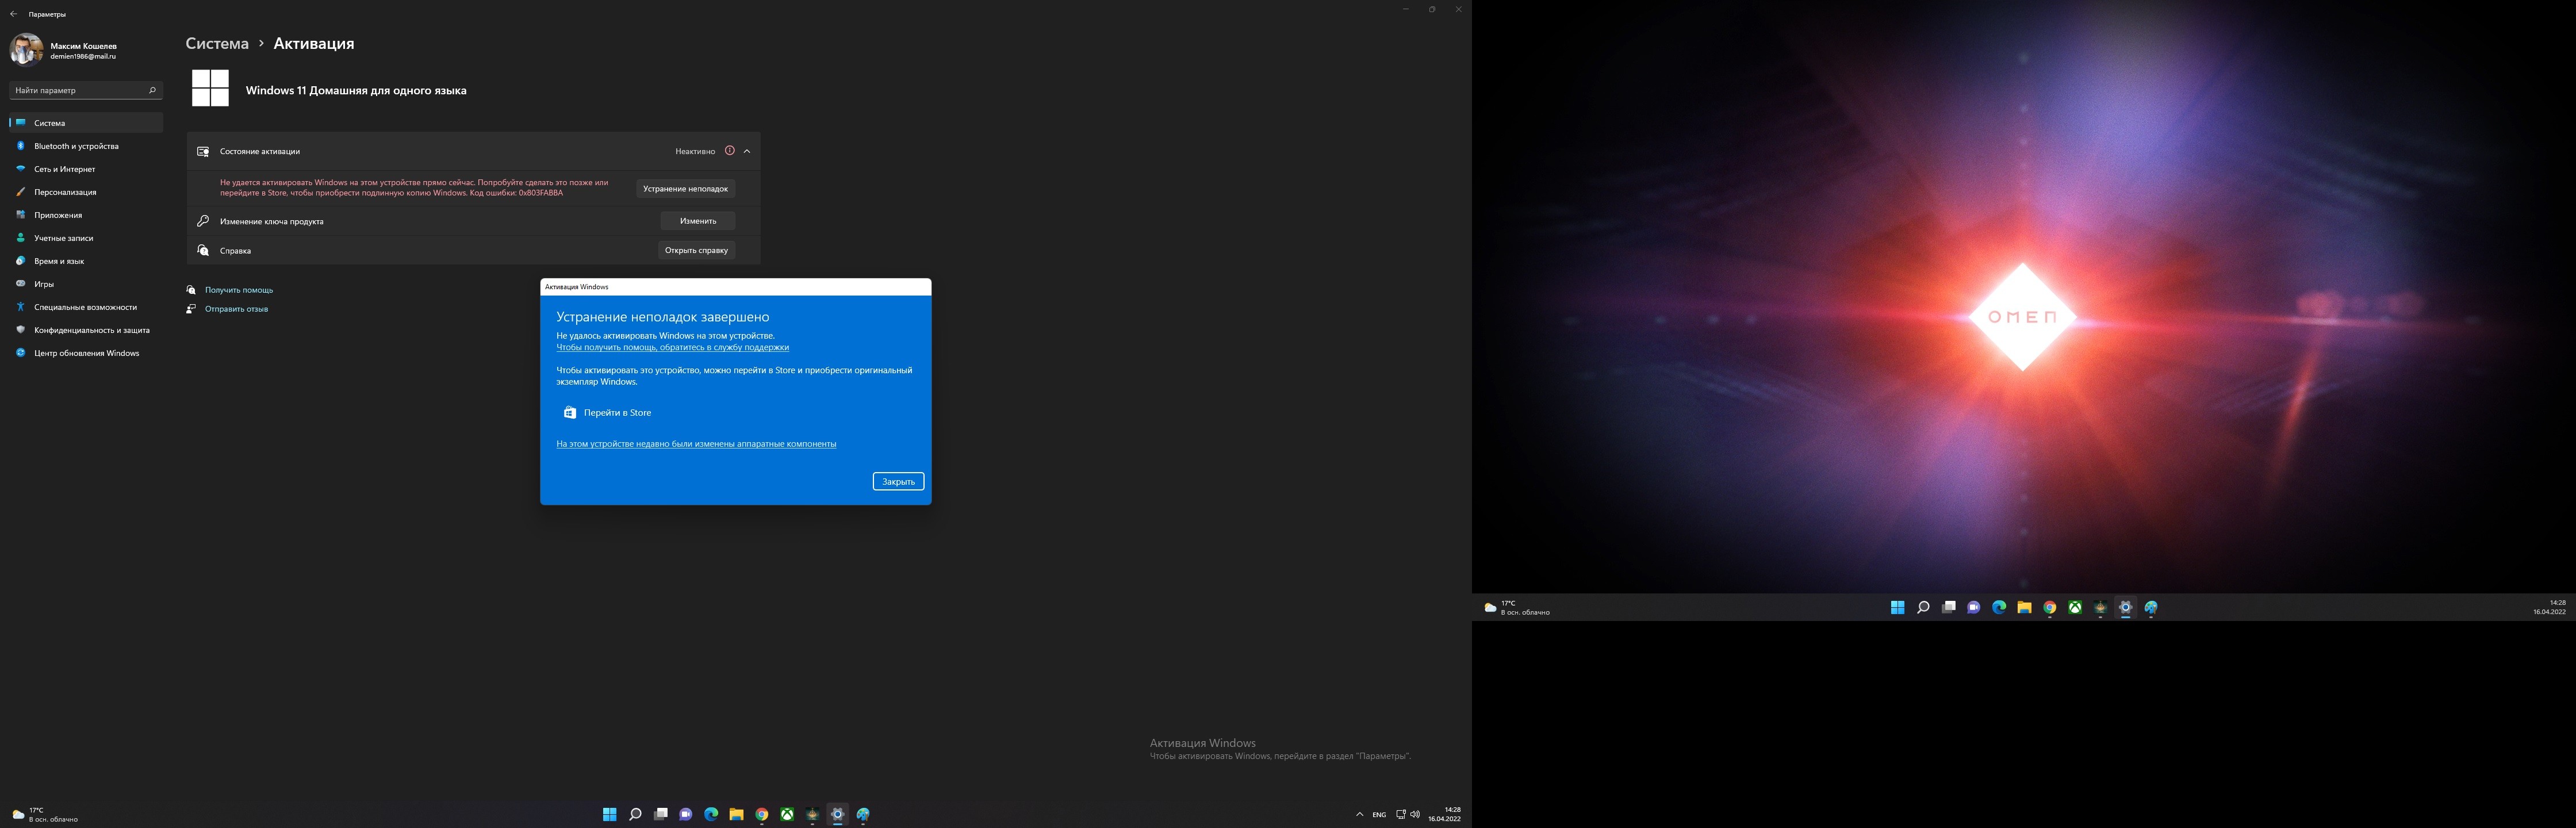Click the Найти параметр search field
The width and height of the screenshot is (2576, 828).
(x=86, y=90)
